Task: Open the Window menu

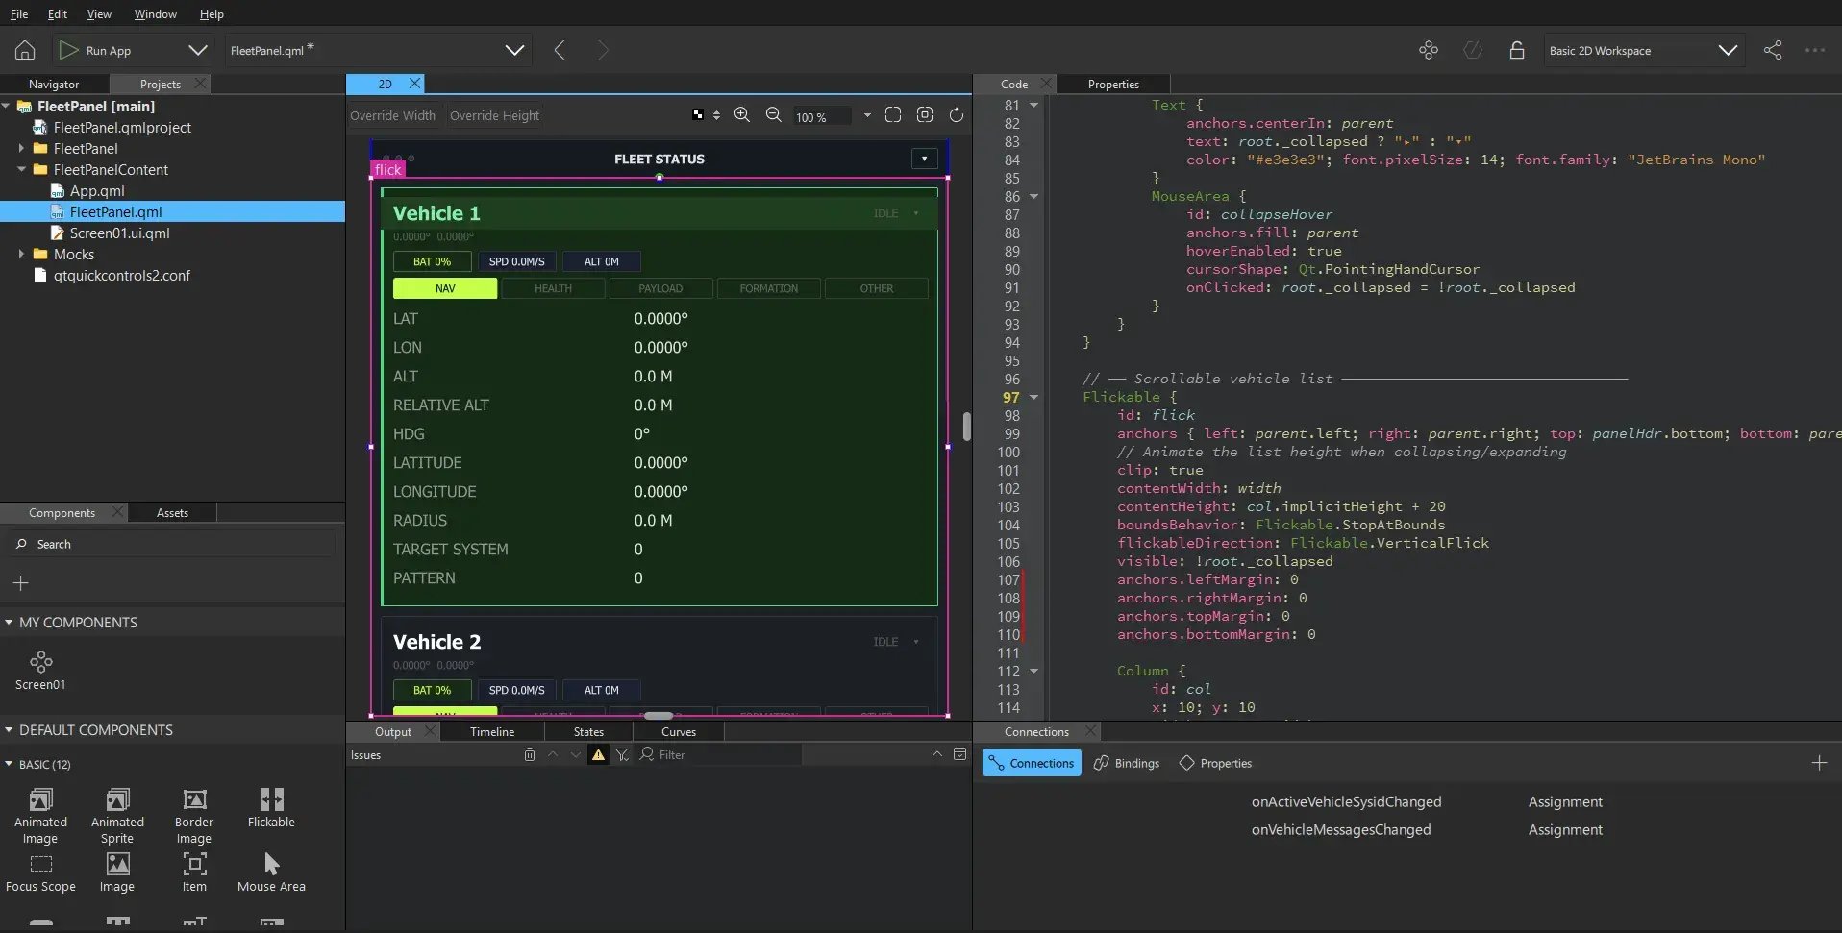Action: point(155,14)
